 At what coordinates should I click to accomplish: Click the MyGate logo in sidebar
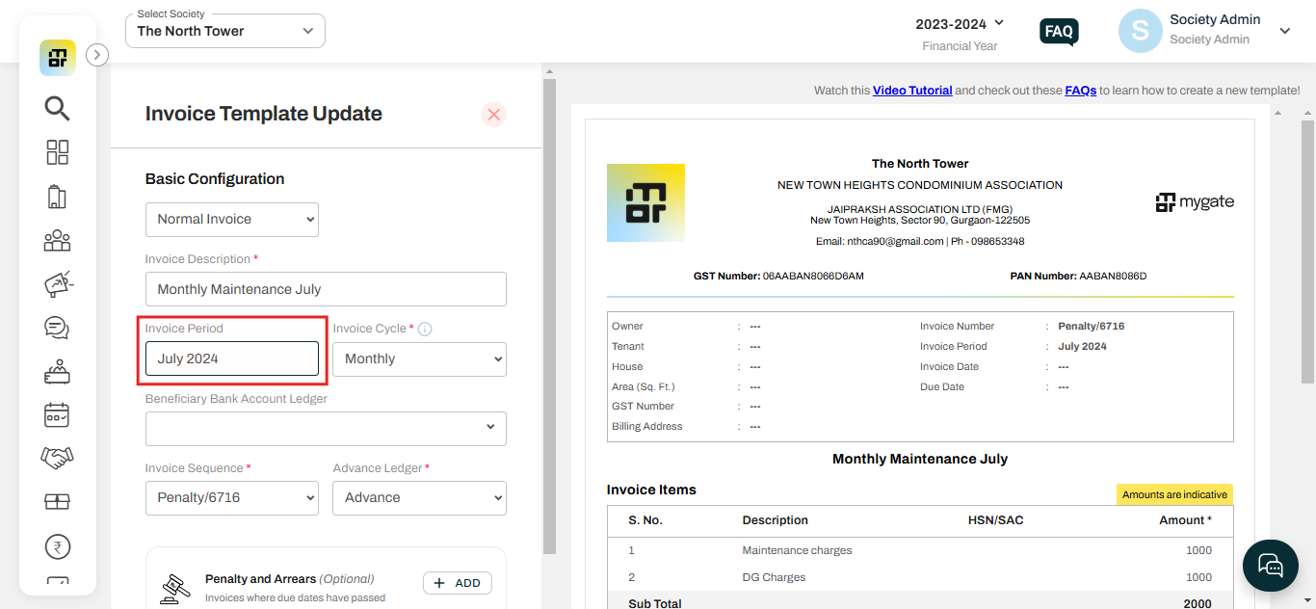click(58, 58)
